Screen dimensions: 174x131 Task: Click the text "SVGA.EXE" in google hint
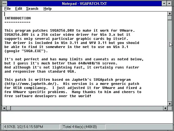coord(34,51)
